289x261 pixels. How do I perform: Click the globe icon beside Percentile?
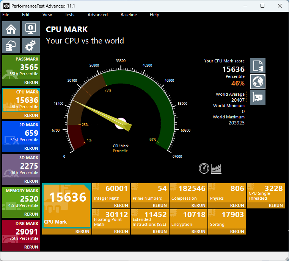[x=258, y=82]
